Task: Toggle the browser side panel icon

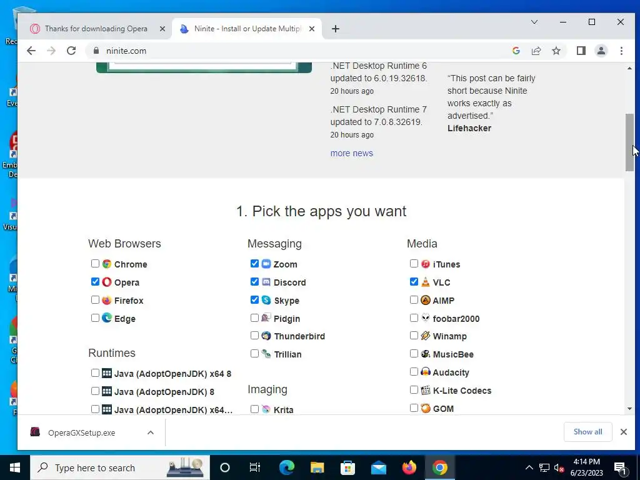Action: tap(581, 51)
